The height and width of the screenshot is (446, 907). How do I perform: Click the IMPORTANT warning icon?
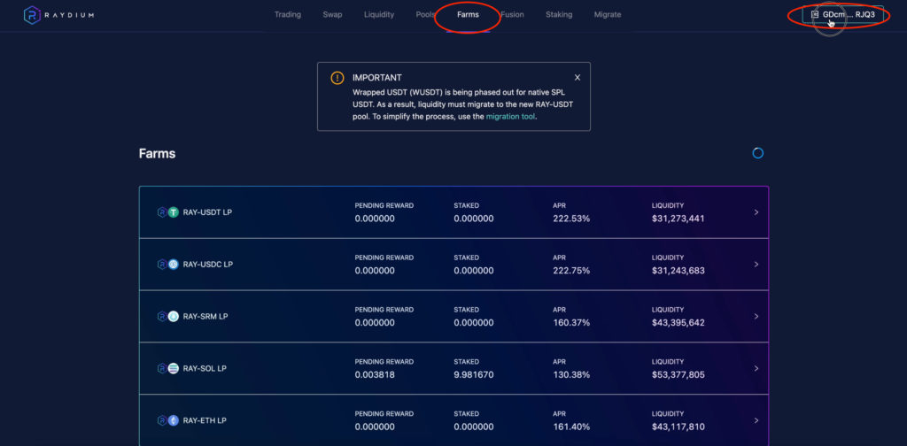(337, 78)
